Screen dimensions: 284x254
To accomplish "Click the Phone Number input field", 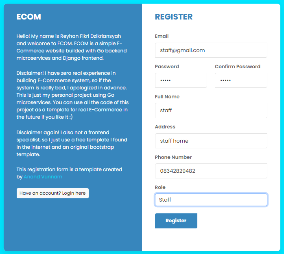I will tap(211, 171).
